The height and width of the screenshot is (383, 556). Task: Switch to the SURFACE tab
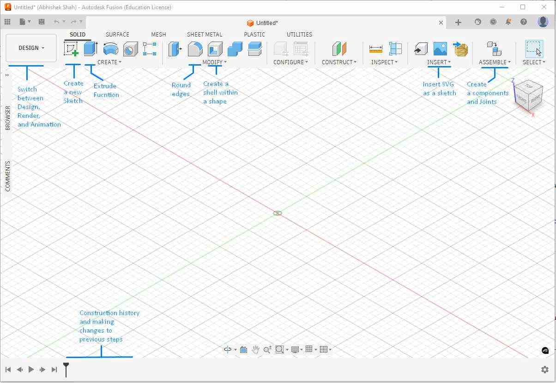click(x=117, y=34)
